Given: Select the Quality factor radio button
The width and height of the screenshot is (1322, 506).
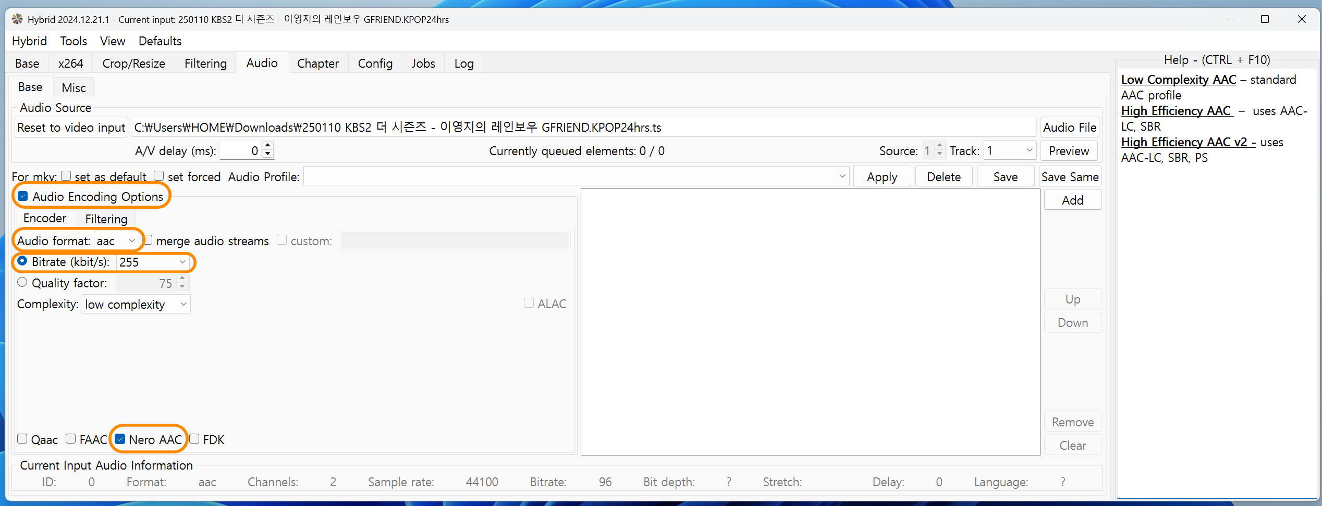Looking at the screenshot, I should coord(22,282).
